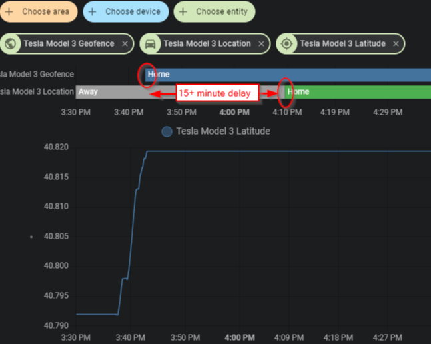Remove Tesla Model 3 Geofence chip

pos(125,44)
